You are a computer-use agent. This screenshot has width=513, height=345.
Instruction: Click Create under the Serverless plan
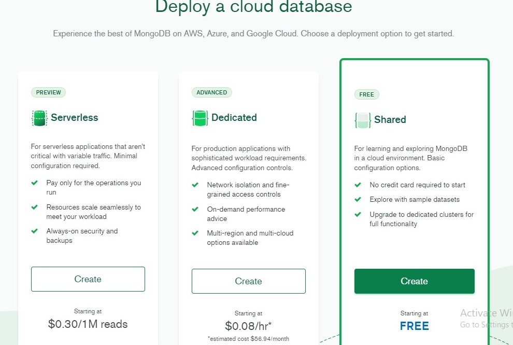point(88,279)
